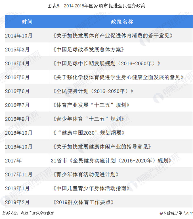Click the 2016年10月 cell beside 健康休闲产业
Image resolution: width=193 pixels, height=219 pixels.
tap(18, 147)
